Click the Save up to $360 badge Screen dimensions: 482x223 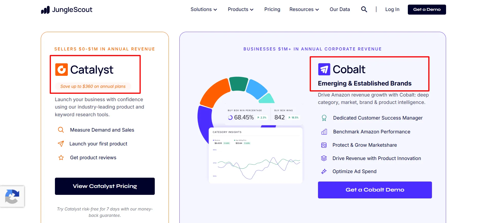pyautogui.click(x=93, y=86)
